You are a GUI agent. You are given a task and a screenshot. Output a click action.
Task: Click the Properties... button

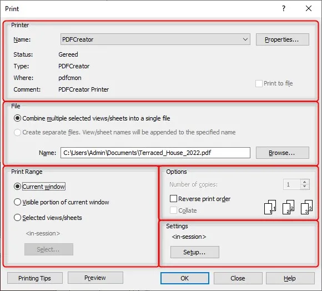[x=283, y=39]
